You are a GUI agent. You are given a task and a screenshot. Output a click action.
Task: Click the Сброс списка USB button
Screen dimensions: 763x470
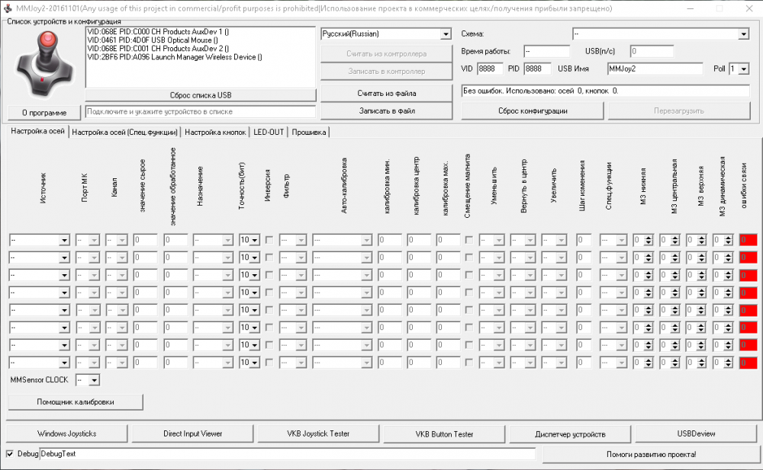(x=201, y=94)
